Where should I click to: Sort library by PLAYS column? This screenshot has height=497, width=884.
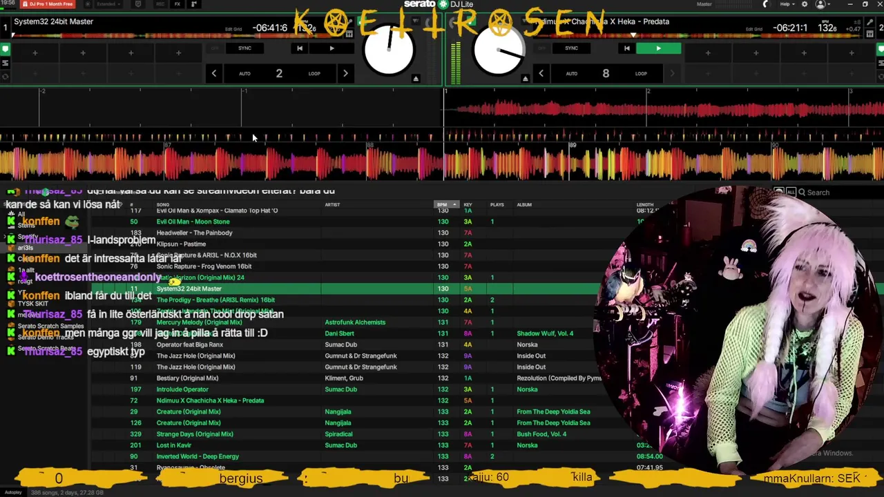coord(497,204)
